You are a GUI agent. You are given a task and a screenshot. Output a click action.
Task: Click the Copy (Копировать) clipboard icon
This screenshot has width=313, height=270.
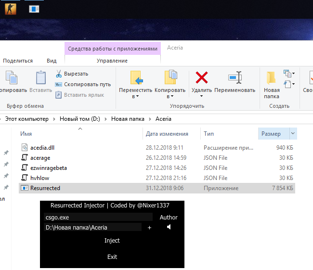click(x=12, y=77)
